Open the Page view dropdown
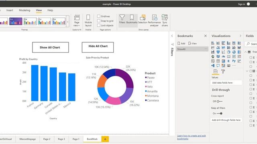The image size is (257, 144). click(x=77, y=20)
